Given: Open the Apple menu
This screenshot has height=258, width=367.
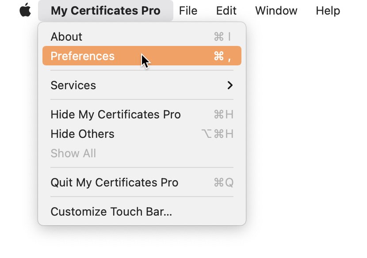Looking at the screenshot, I should 25,10.
